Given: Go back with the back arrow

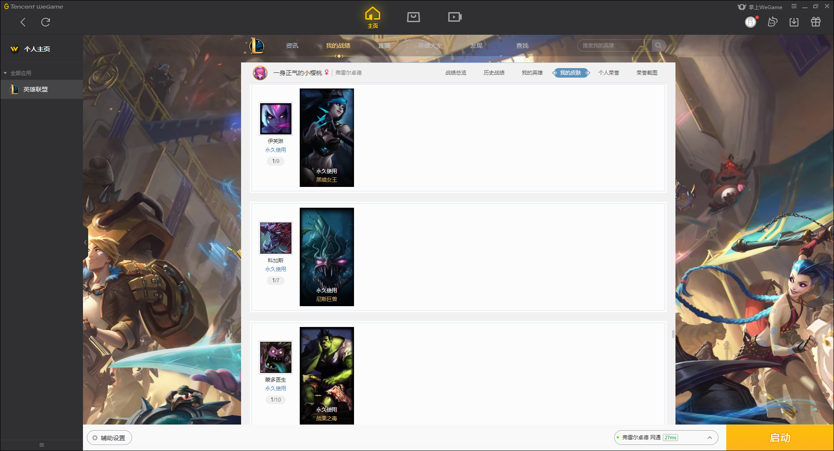Looking at the screenshot, I should coord(23,22).
